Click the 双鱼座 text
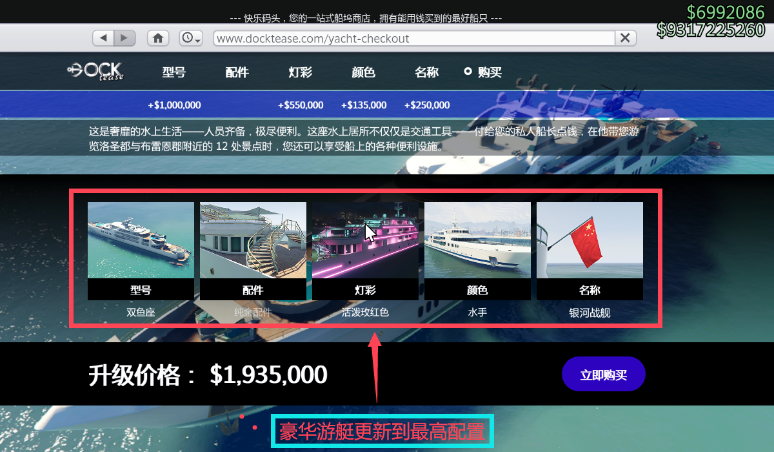The image size is (774, 452). (x=141, y=313)
